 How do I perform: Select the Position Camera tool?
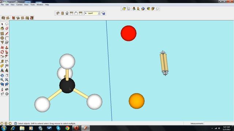[x=2, y=90]
